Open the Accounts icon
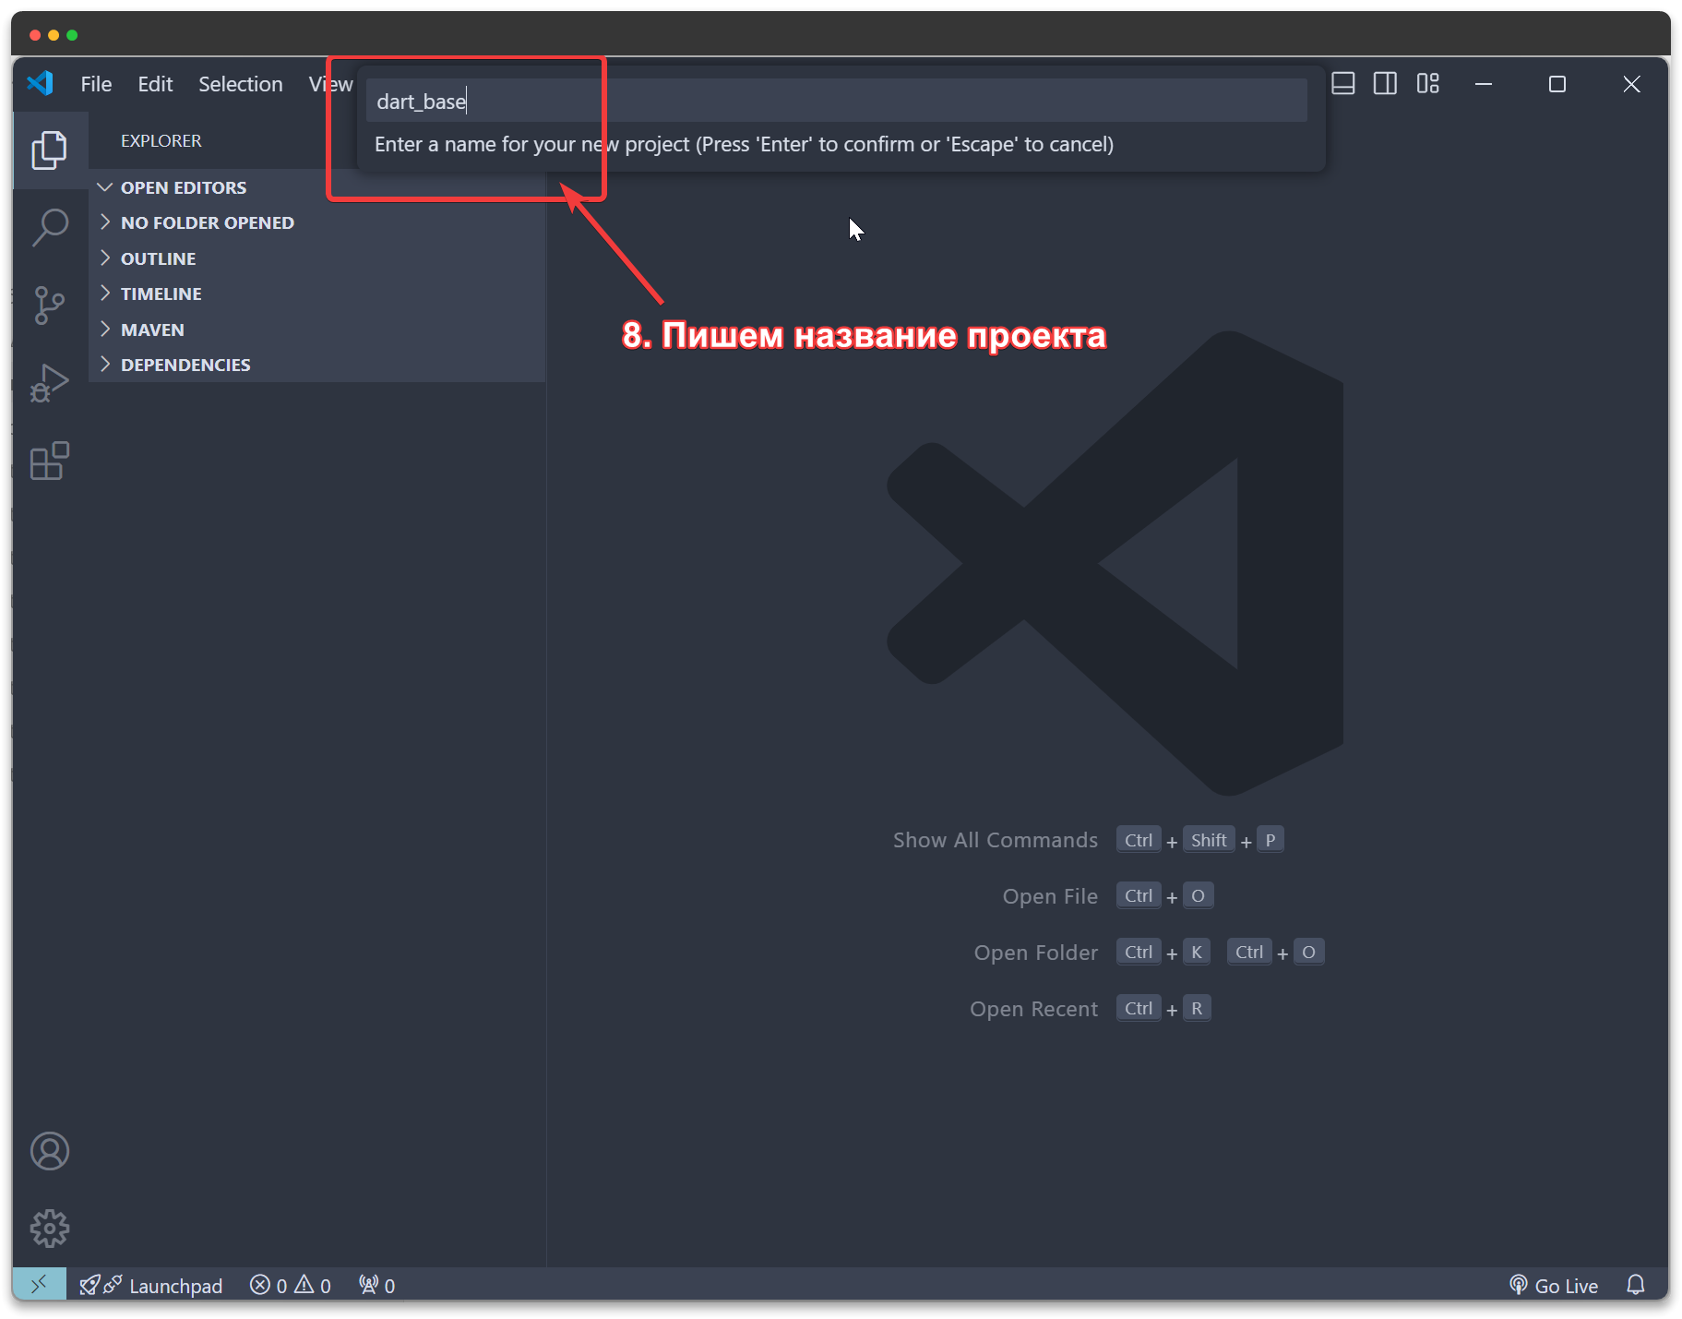The width and height of the screenshot is (1682, 1319). 49,1151
